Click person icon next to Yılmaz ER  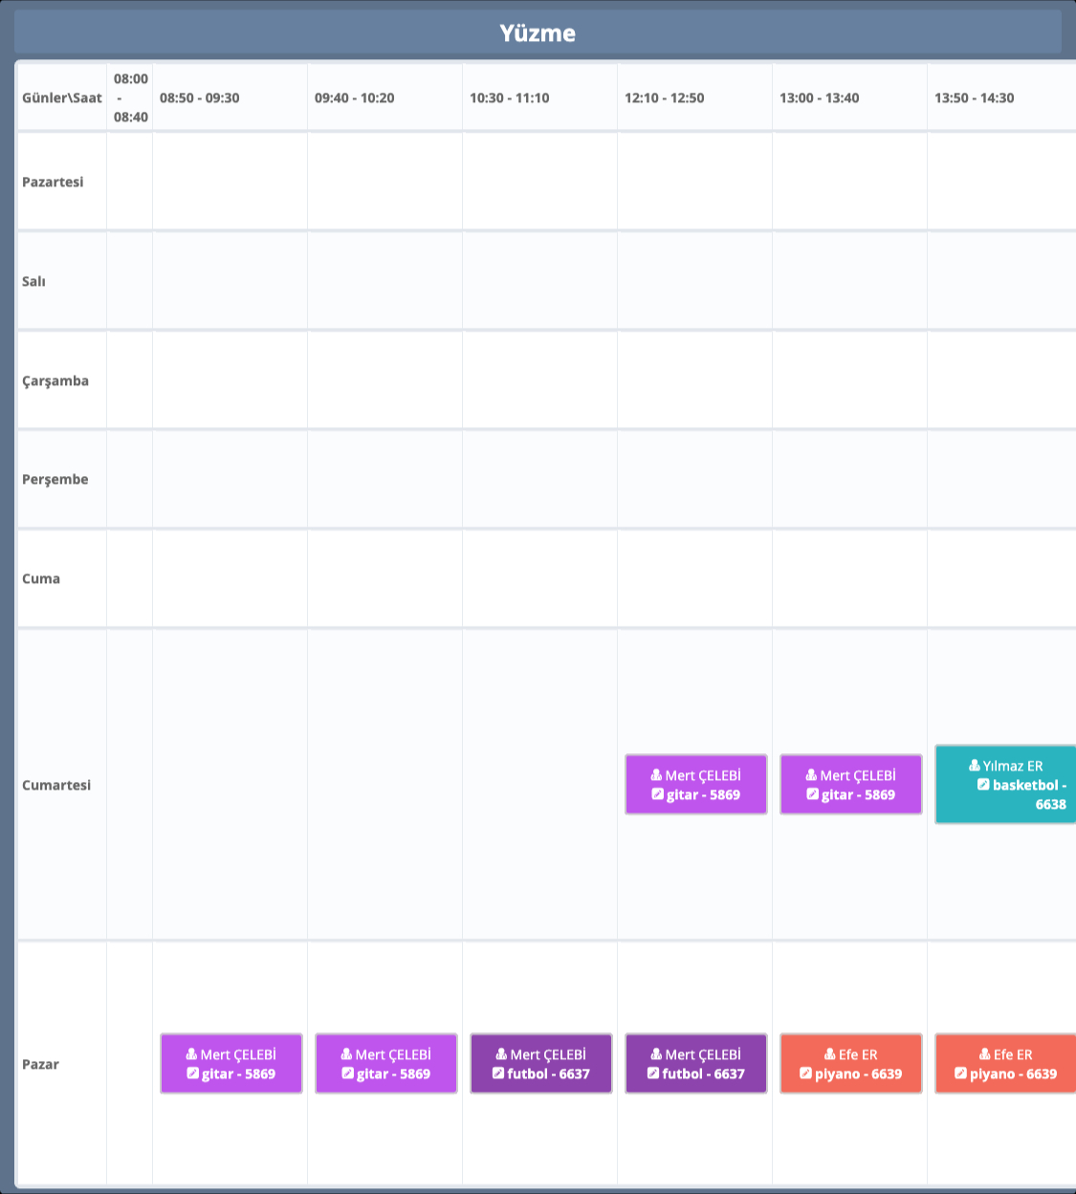(x=974, y=766)
